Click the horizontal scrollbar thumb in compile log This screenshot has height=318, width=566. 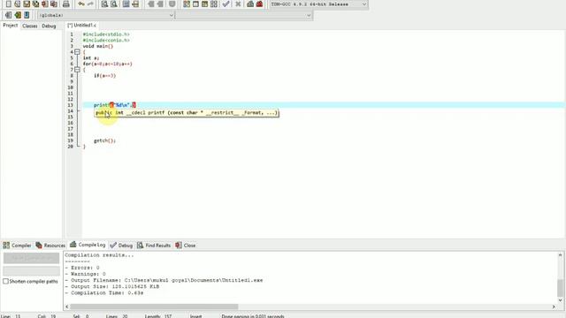154,307
